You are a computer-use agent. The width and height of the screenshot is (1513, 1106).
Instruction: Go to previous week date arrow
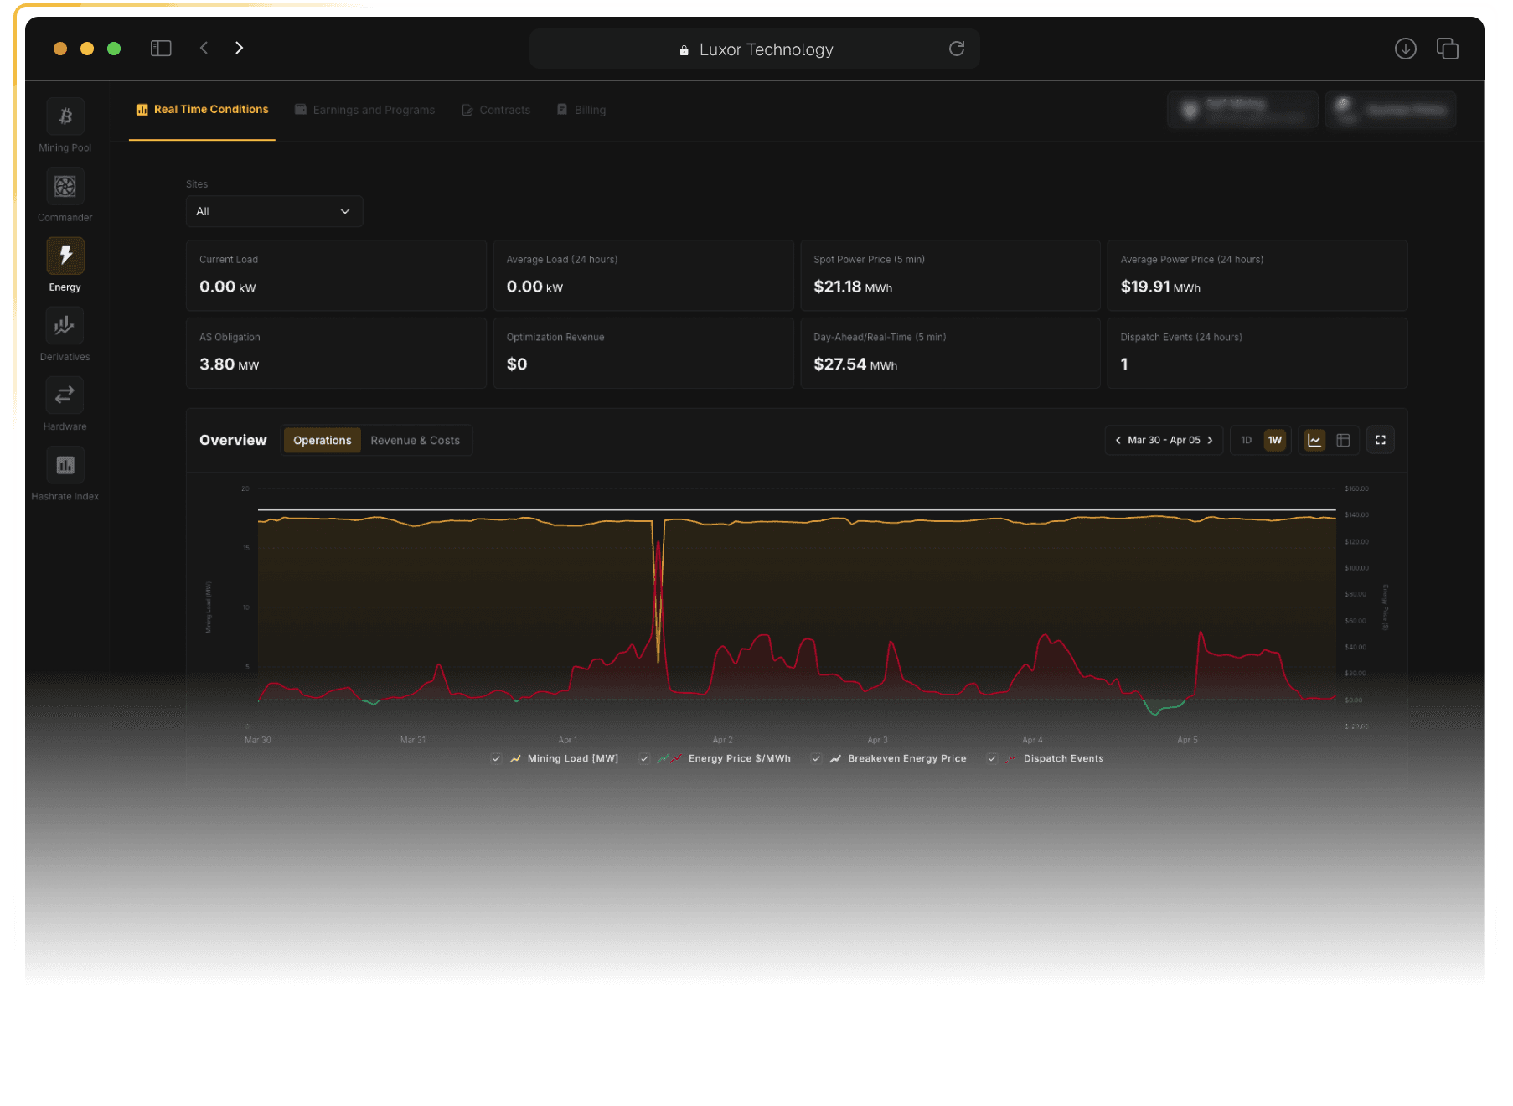pyautogui.click(x=1118, y=440)
